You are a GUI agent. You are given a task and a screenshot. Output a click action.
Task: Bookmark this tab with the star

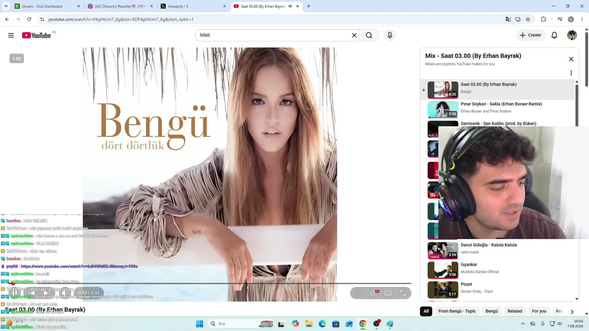(528, 19)
